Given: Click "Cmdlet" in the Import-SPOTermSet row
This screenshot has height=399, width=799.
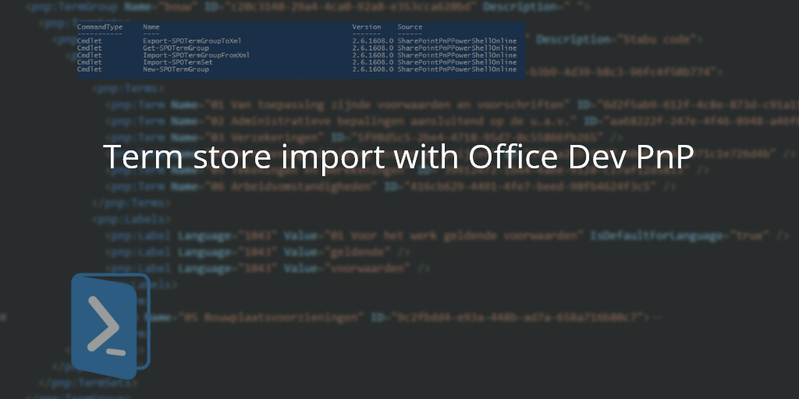Looking at the screenshot, I should (90, 62).
